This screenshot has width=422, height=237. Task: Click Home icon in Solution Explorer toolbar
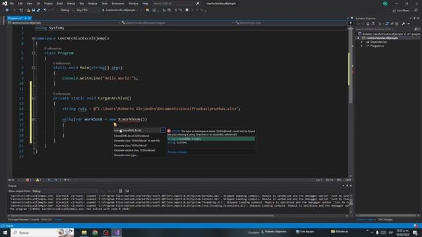[x=368, y=24]
